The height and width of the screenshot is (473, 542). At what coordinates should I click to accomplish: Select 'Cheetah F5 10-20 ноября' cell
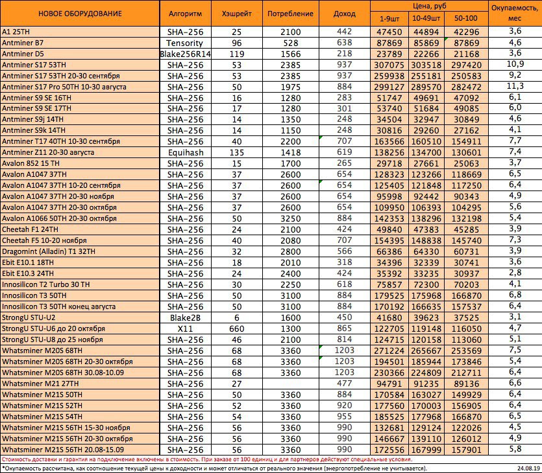(80, 240)
